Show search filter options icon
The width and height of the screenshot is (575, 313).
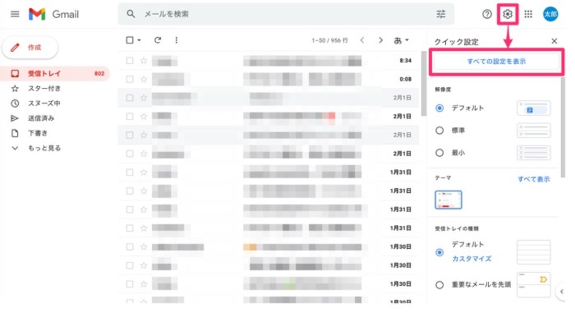441,14
